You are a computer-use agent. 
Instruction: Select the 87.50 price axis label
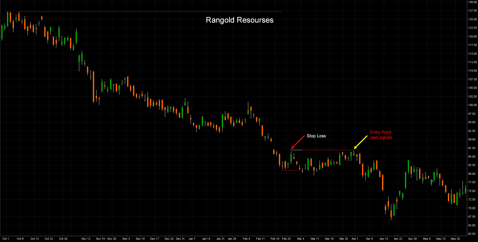coord(472,148)
